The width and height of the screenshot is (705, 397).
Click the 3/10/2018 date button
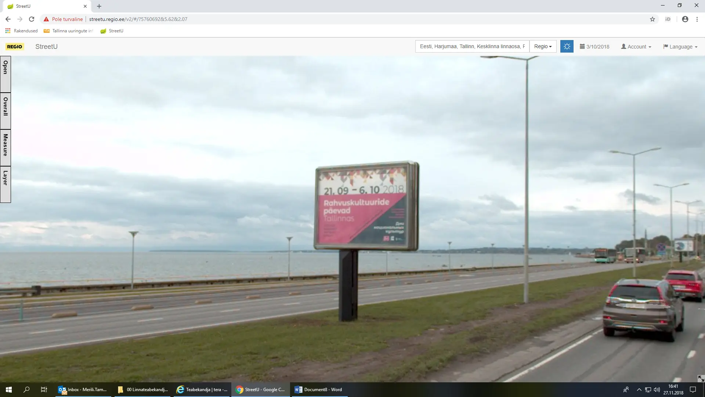coord(594,47)
